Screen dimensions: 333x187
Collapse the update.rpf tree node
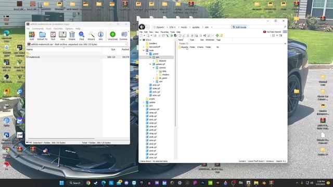[x=150, y=64]
